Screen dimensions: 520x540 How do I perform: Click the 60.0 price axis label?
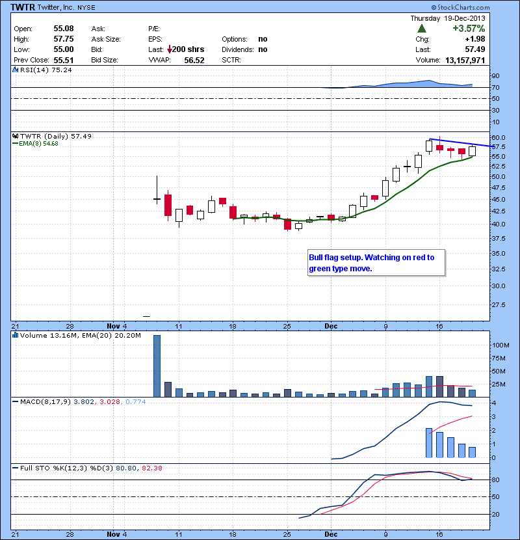coord(498,137)
